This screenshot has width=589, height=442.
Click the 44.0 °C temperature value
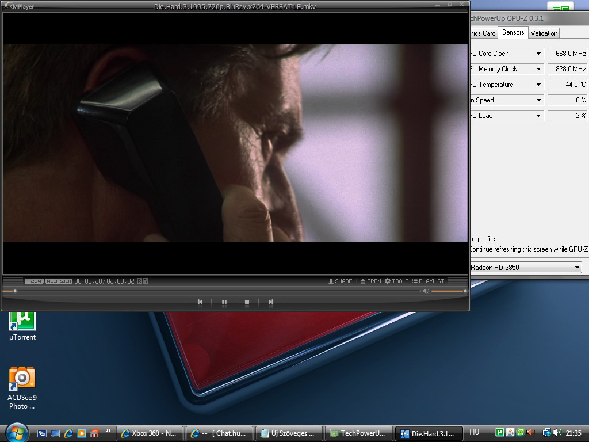tap(568, 85)
